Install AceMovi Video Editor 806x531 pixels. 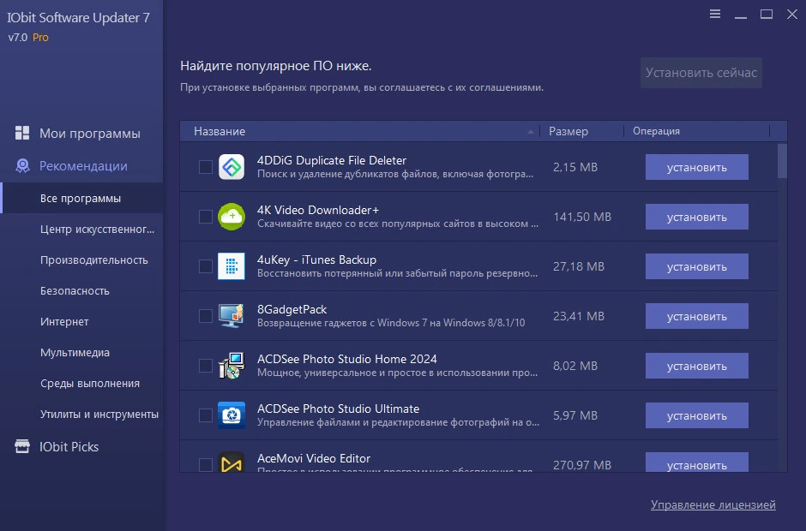click(x=696, y=462)
